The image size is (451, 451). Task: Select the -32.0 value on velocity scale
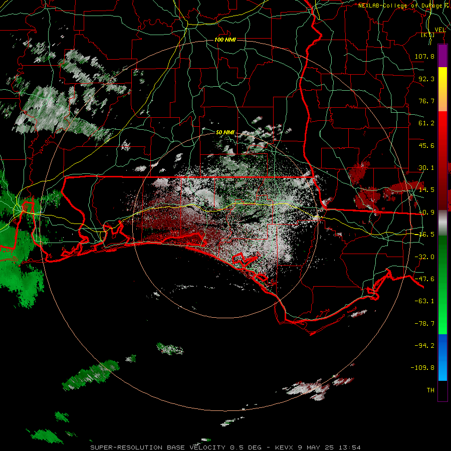coord(424,257)
